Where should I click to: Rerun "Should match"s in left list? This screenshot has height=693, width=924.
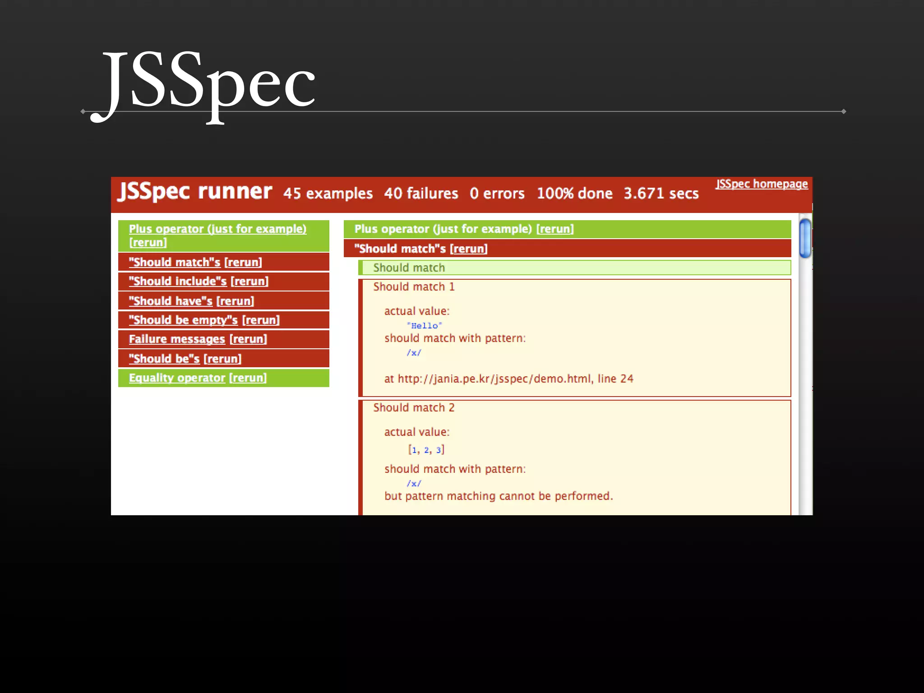click(243, 262)
